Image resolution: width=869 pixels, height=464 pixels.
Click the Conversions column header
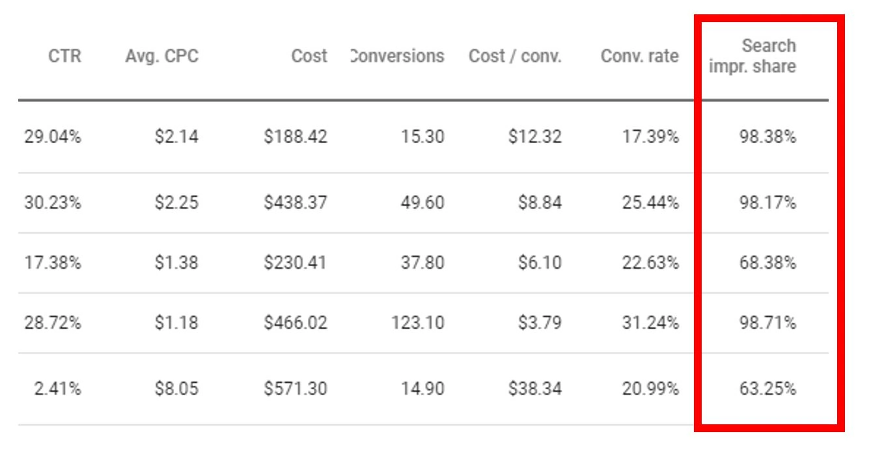(397, 56)
